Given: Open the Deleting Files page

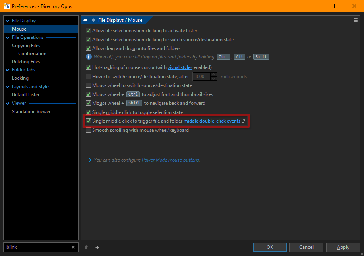Looking at the screenshot, I should (26, 62).
